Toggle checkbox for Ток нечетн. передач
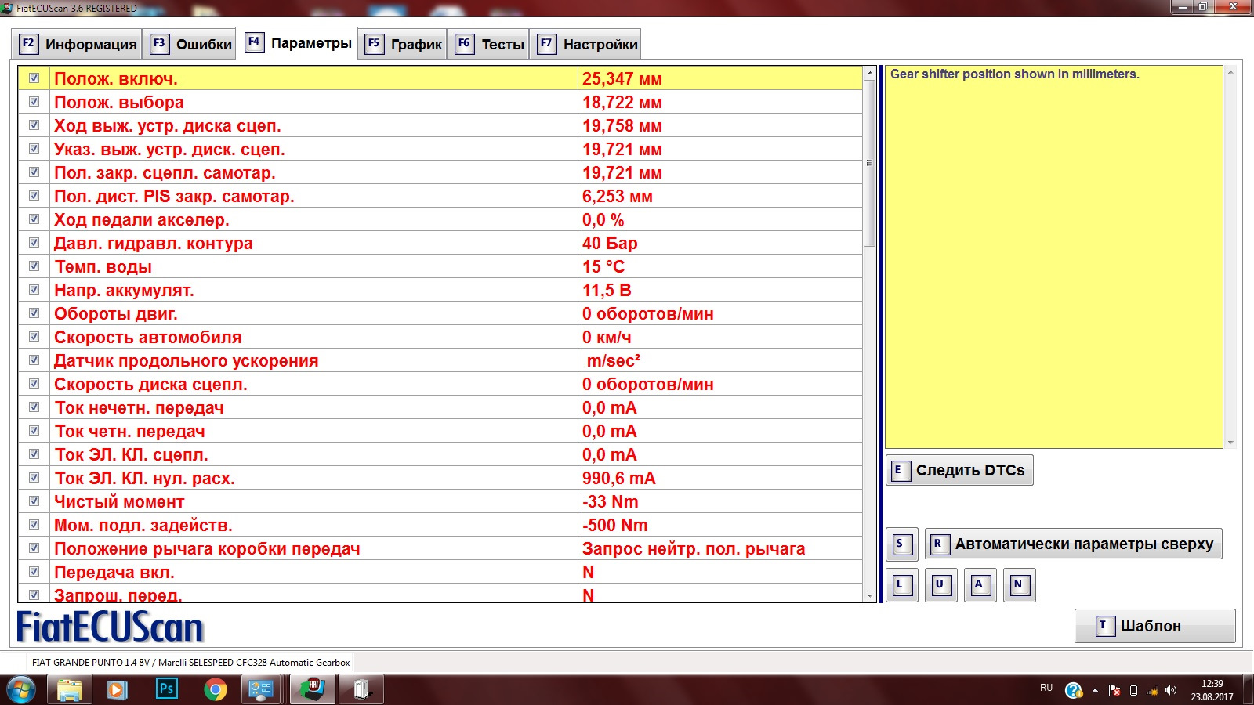The height and width of the screenshot is (705, 1254). coord(34,407)
